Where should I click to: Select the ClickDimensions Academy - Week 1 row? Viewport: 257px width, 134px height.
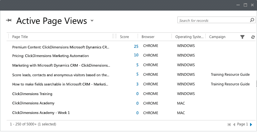[131, 113]
